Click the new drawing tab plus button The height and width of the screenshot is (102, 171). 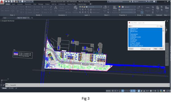pyautogui.click(x=32, y=18)
